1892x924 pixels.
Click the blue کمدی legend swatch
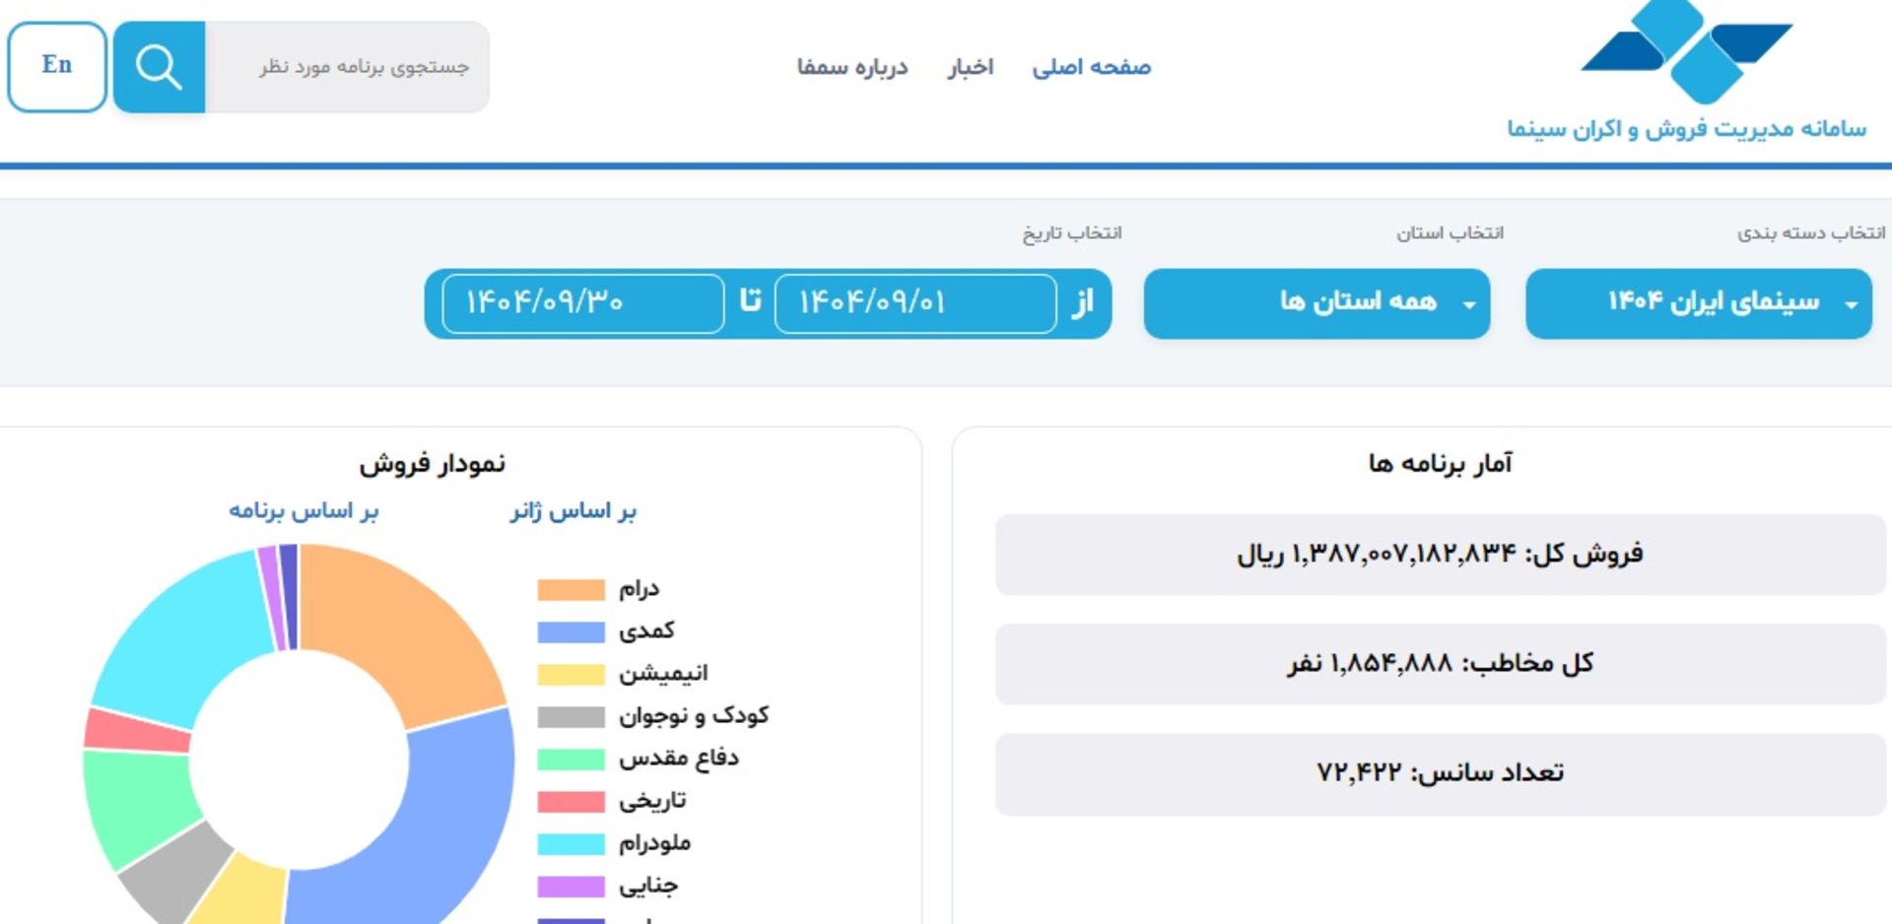pos(569,630)
